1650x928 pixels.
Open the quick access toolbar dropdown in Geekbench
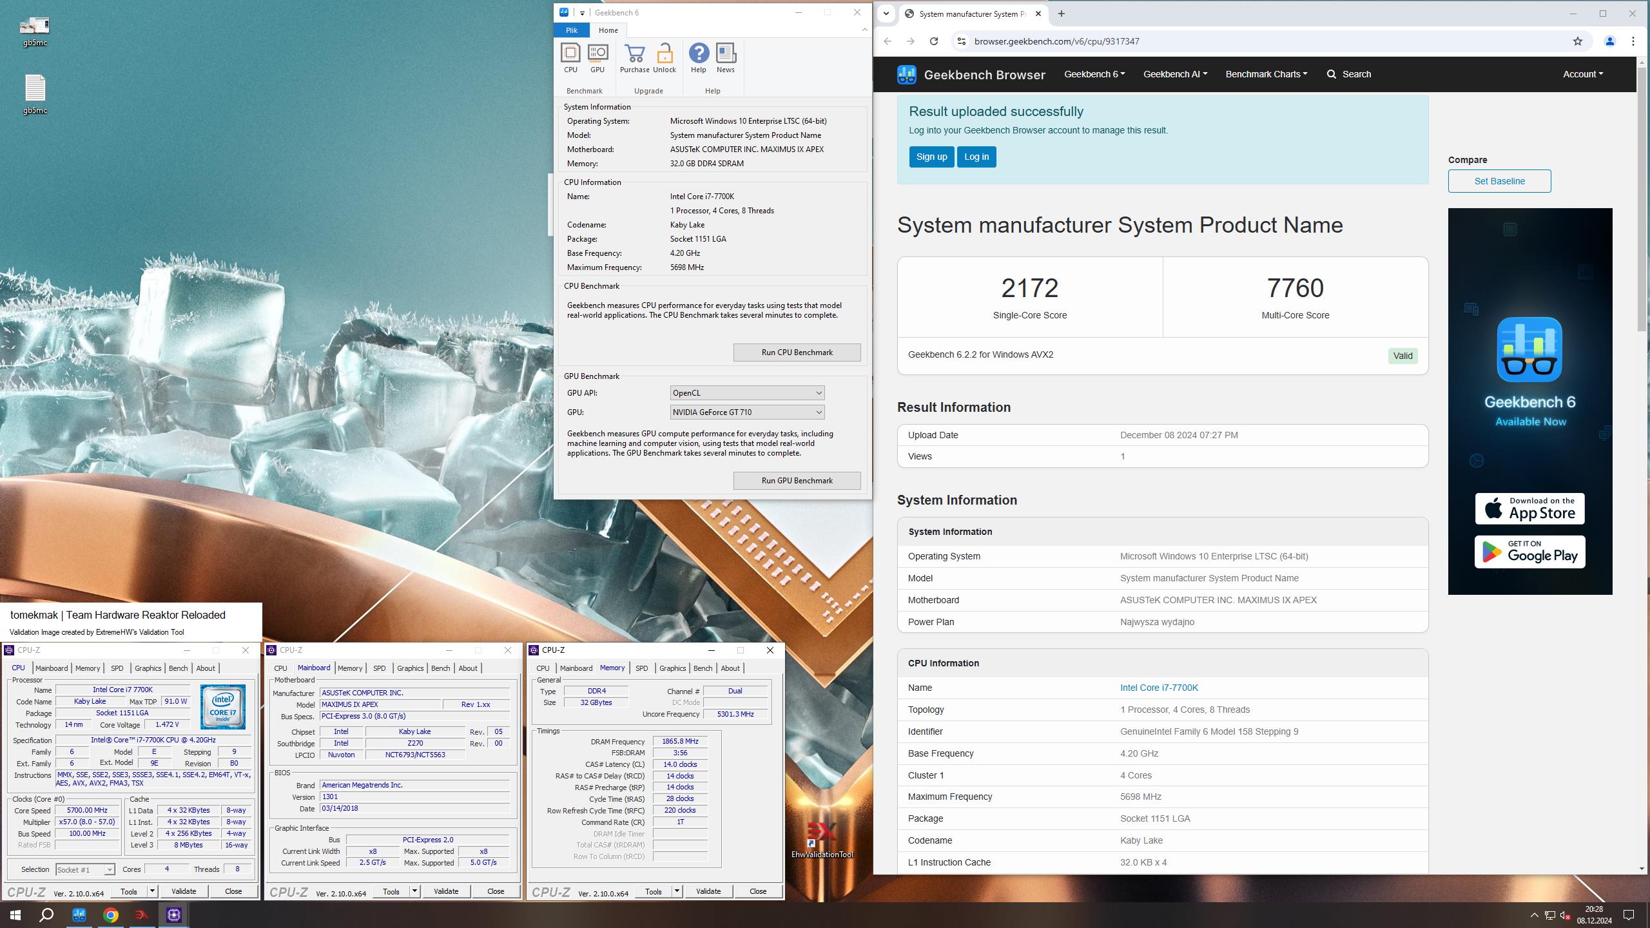click(x=582, y=13)
